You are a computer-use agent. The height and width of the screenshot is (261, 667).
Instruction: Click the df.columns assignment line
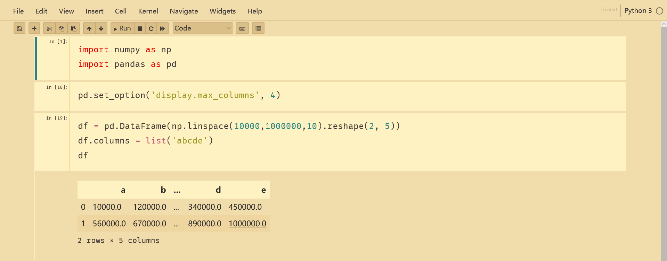click(x=146, y=141)
